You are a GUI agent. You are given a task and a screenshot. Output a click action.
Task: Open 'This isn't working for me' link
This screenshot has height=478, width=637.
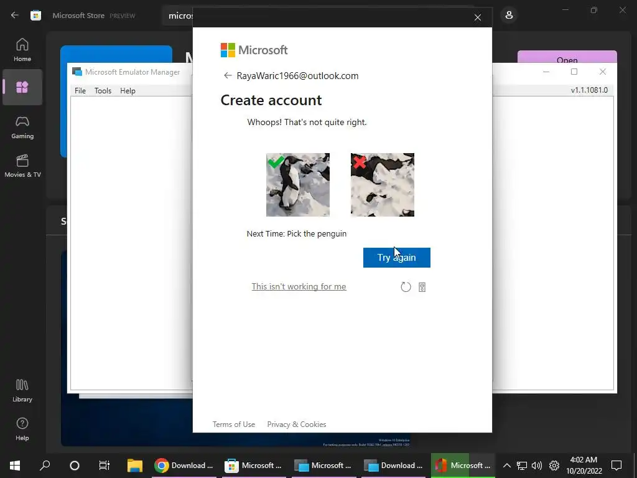[x=299, y=286]
